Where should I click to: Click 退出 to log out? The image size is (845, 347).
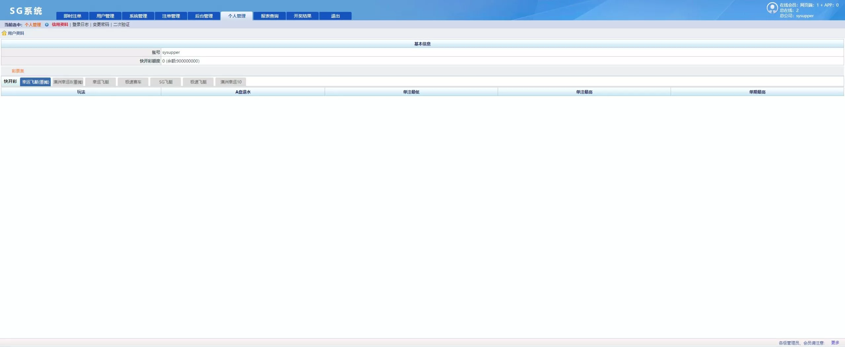335,16
